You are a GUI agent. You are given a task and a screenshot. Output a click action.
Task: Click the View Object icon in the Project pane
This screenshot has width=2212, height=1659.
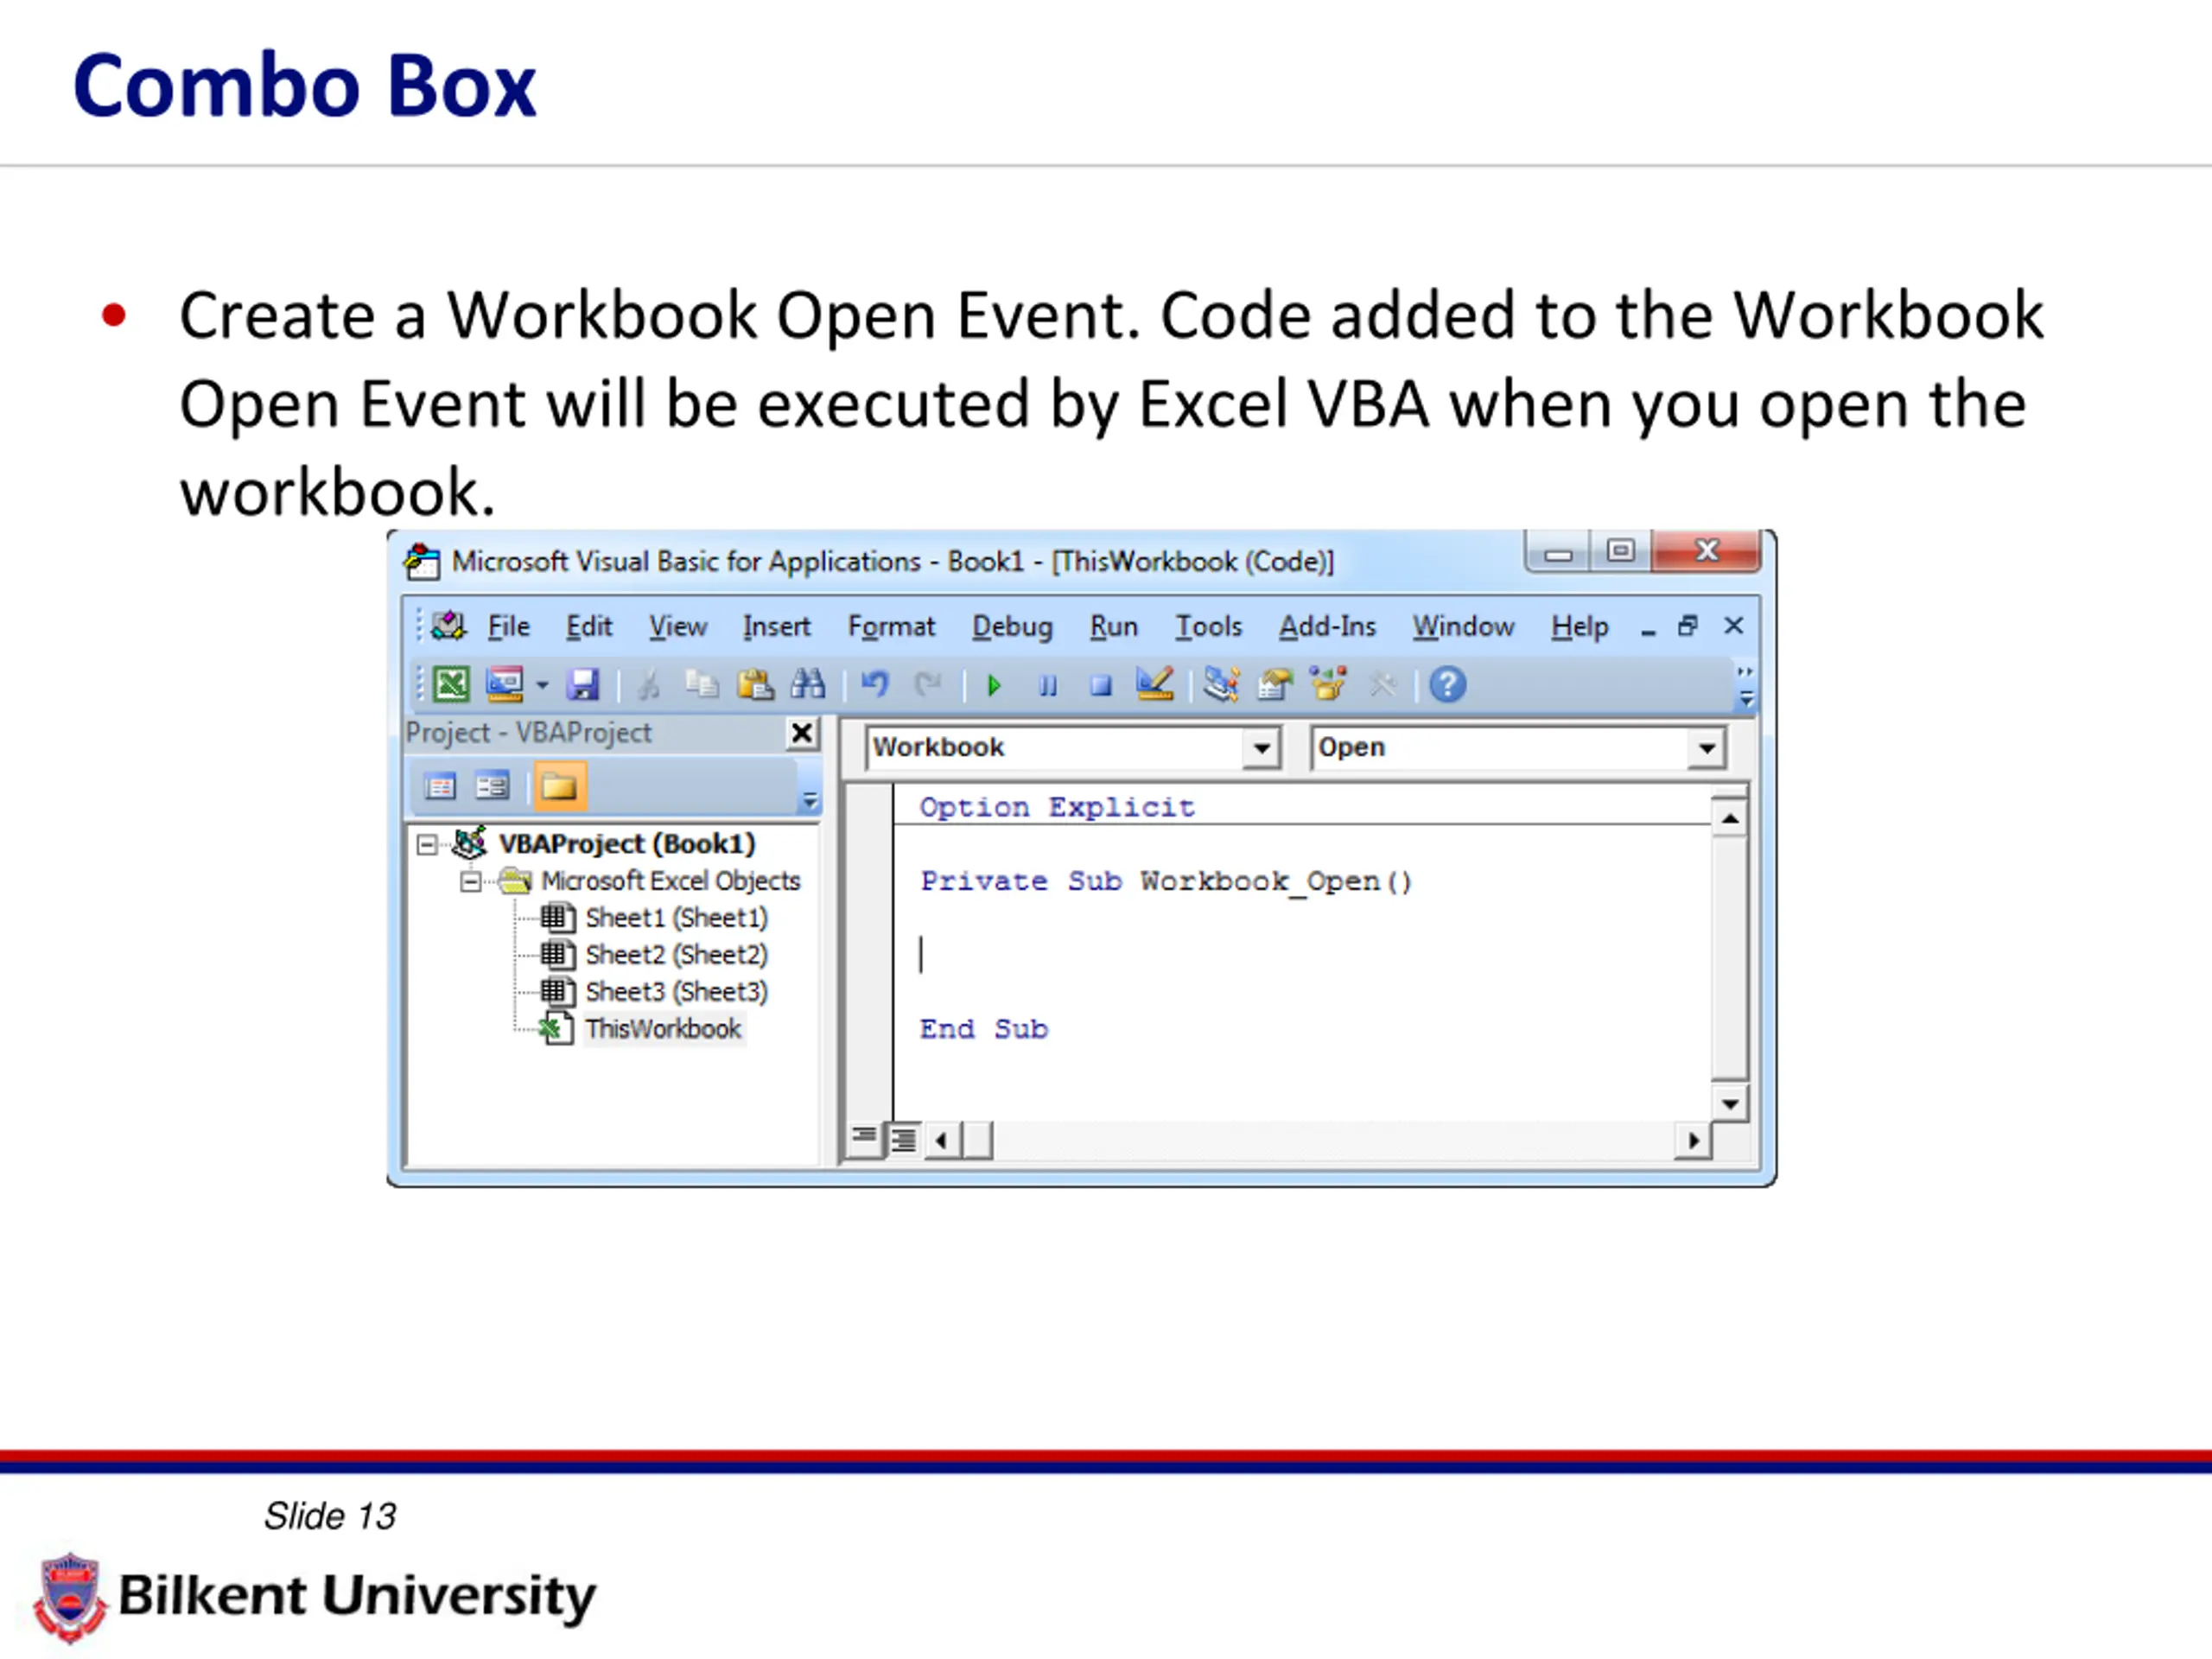click(x=492, y=787)
